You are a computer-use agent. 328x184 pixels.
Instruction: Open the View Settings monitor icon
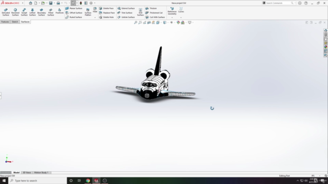tap(190, 22)
